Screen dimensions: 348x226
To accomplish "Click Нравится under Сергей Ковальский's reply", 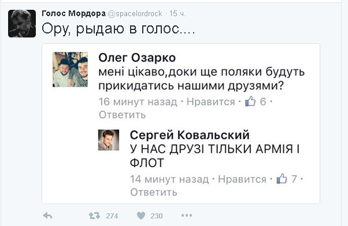I will (242, 179).
